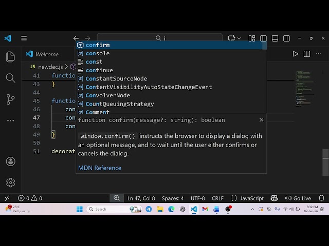Open the weather widget on taskbar
Image resolution: width=329 pixels, height=246 pixels.
(18, 209)
